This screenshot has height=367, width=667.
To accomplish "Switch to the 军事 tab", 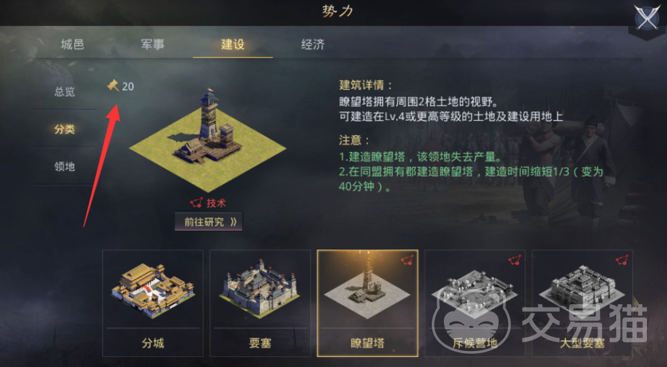I will click(x=152, y=45).
